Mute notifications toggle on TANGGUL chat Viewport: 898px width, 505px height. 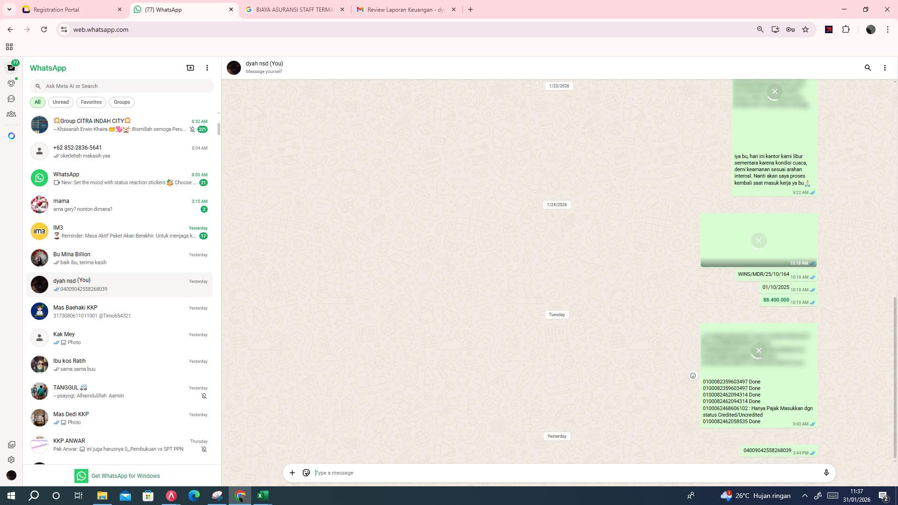click(x=203, y=395)
